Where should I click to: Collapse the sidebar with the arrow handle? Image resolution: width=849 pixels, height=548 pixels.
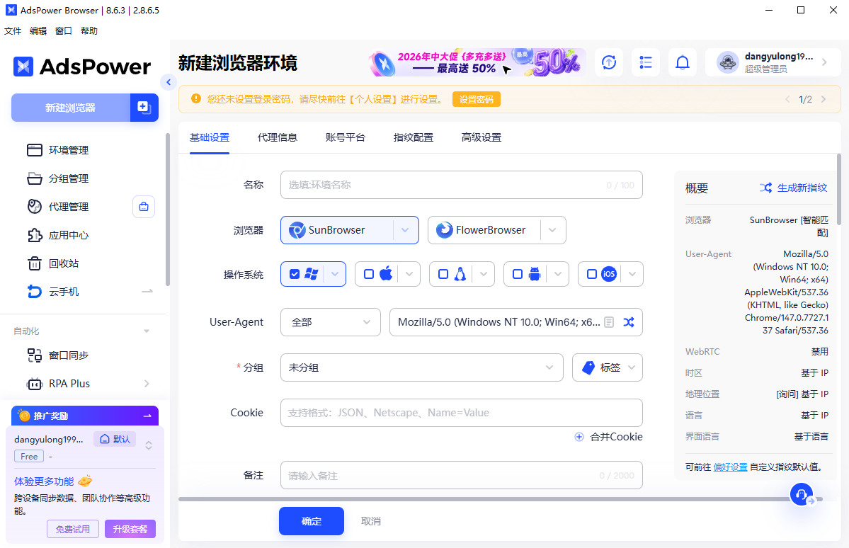click(x=169, y=81)
